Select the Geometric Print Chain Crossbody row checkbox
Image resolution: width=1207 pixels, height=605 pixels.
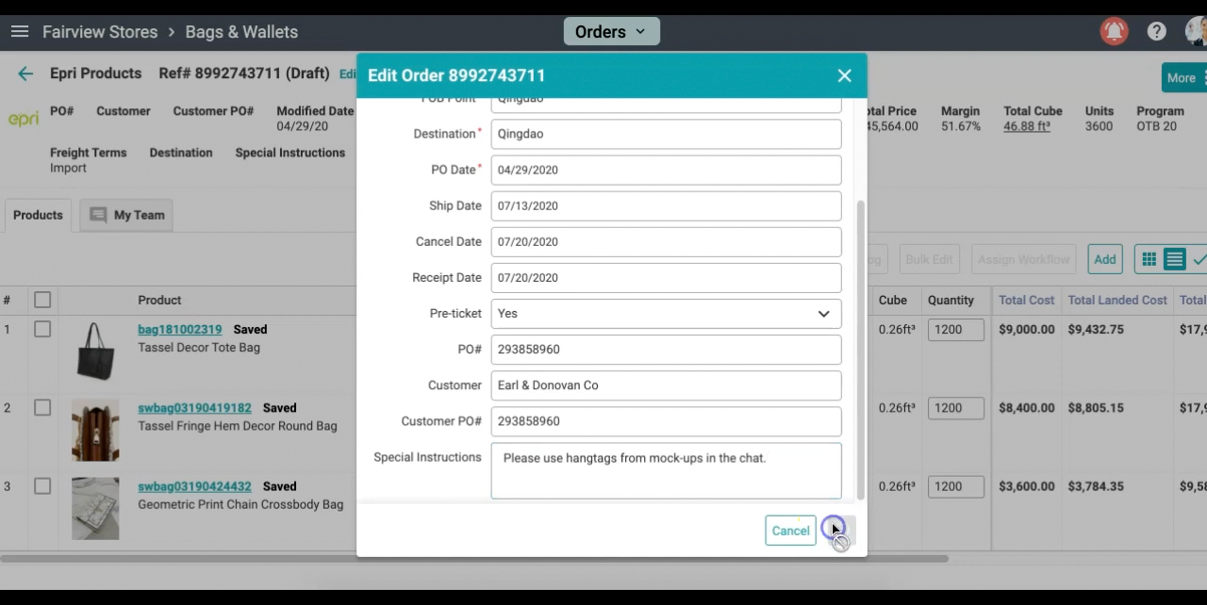coord(42,486)
